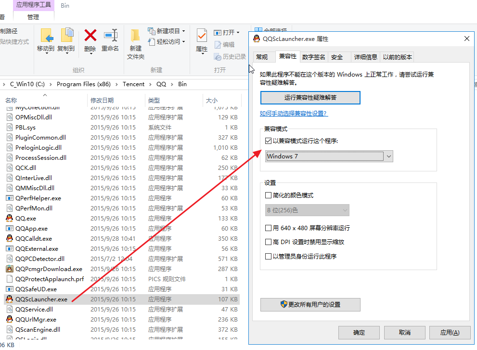
Task: Expand the Easy access (轻松访问) dropdown
Action: (183, 42)
